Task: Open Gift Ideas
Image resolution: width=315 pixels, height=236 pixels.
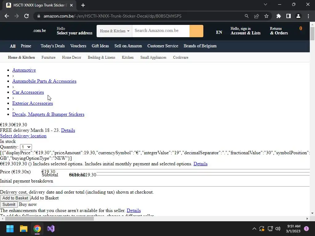Action: tap(100, 46)
